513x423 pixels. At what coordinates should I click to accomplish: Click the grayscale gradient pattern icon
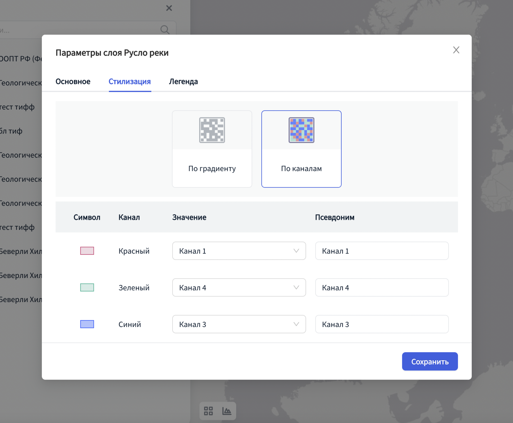click(x=212, y=130)
